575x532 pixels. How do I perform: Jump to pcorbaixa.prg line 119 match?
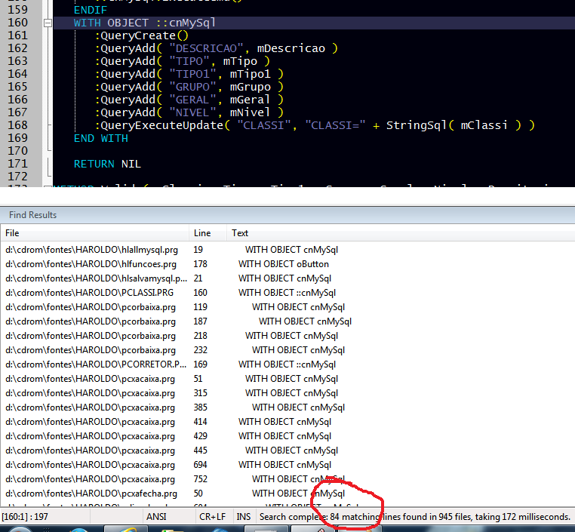(x=91, y=307)
